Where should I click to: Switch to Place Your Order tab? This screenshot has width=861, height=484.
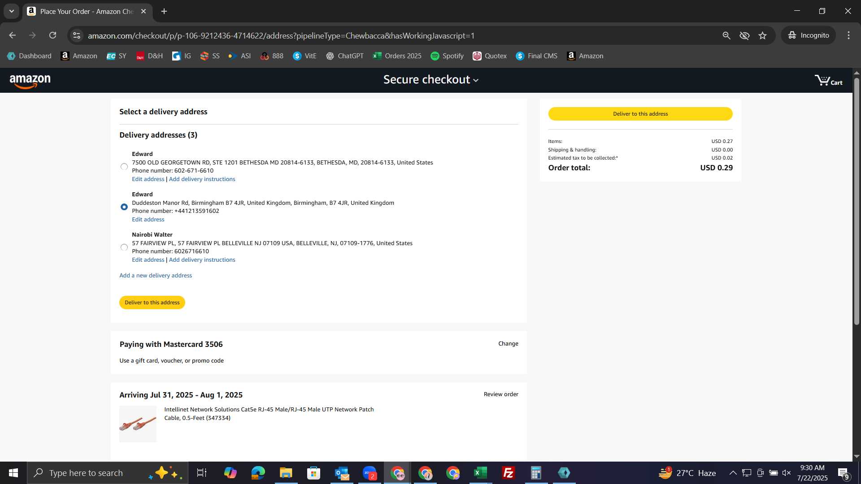(87, 11)
